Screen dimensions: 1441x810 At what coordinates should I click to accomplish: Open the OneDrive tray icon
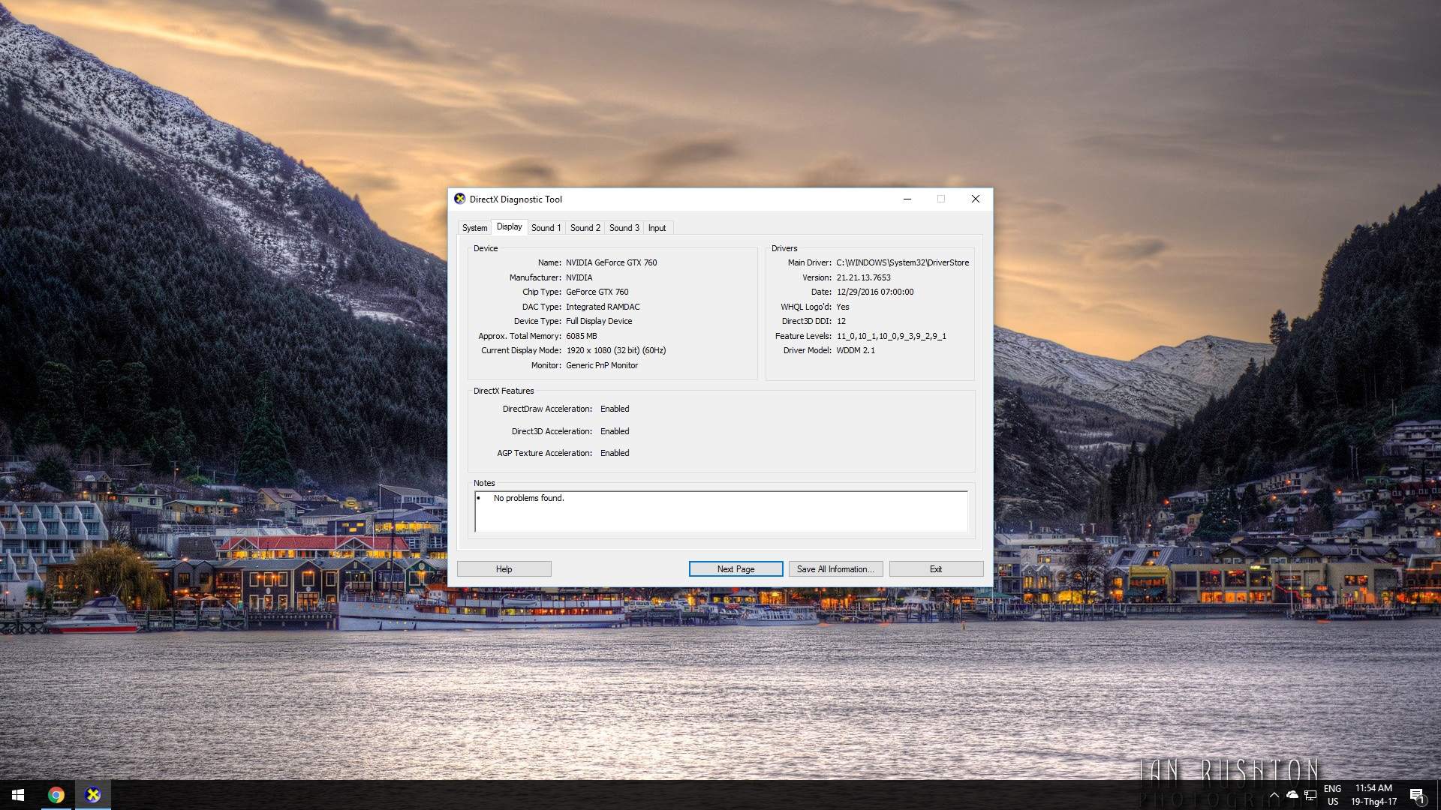[1292, 795]
